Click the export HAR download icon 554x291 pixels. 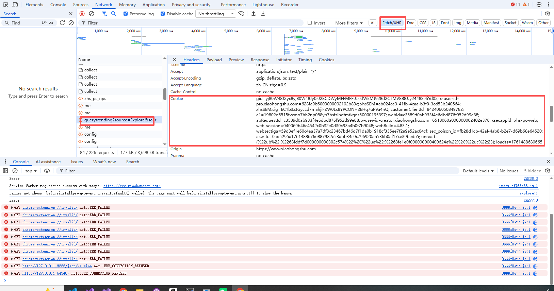(x=263, y=14)
